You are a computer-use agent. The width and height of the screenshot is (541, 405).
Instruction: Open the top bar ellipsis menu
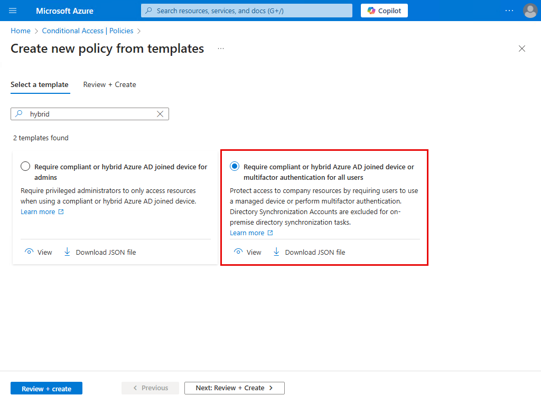point(509,11)
